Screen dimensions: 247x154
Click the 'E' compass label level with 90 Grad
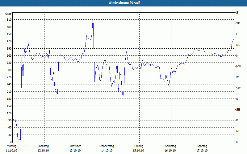point(237,120)
